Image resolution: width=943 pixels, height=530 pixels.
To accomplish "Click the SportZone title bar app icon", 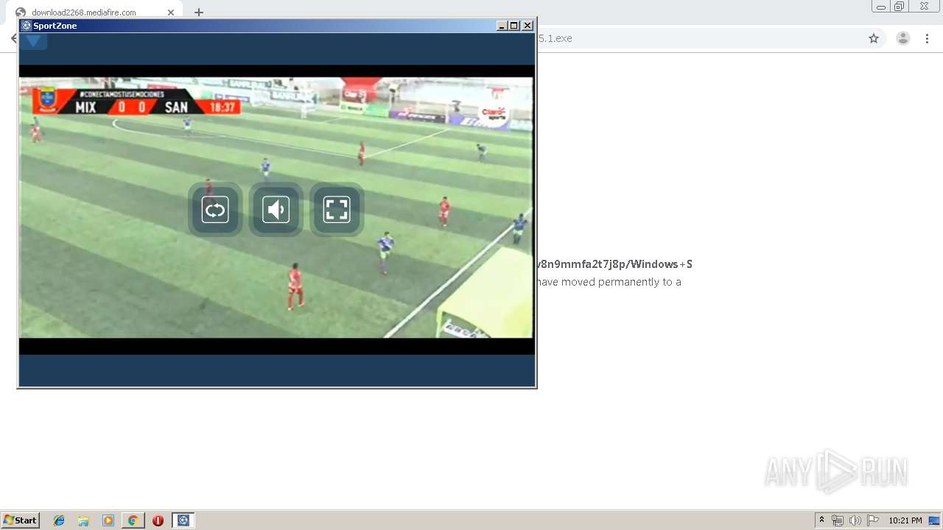I will click(27, 26).
